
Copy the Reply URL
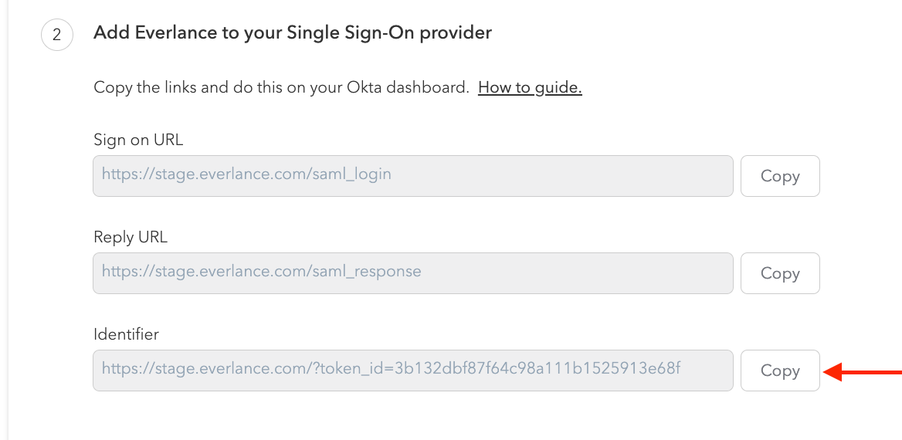tap(779, 273)
